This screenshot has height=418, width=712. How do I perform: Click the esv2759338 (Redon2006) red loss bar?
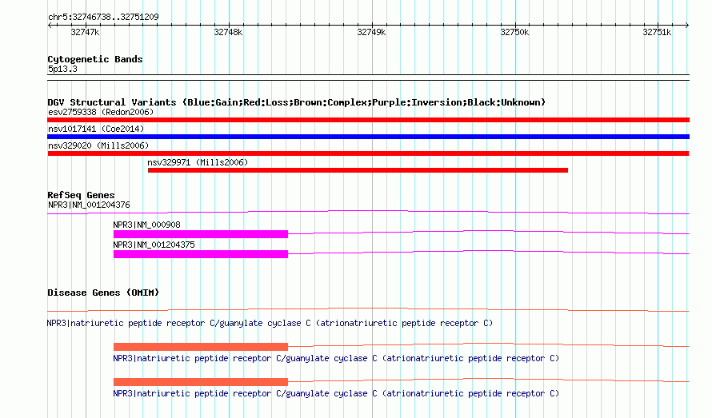[x=368, y=120]
